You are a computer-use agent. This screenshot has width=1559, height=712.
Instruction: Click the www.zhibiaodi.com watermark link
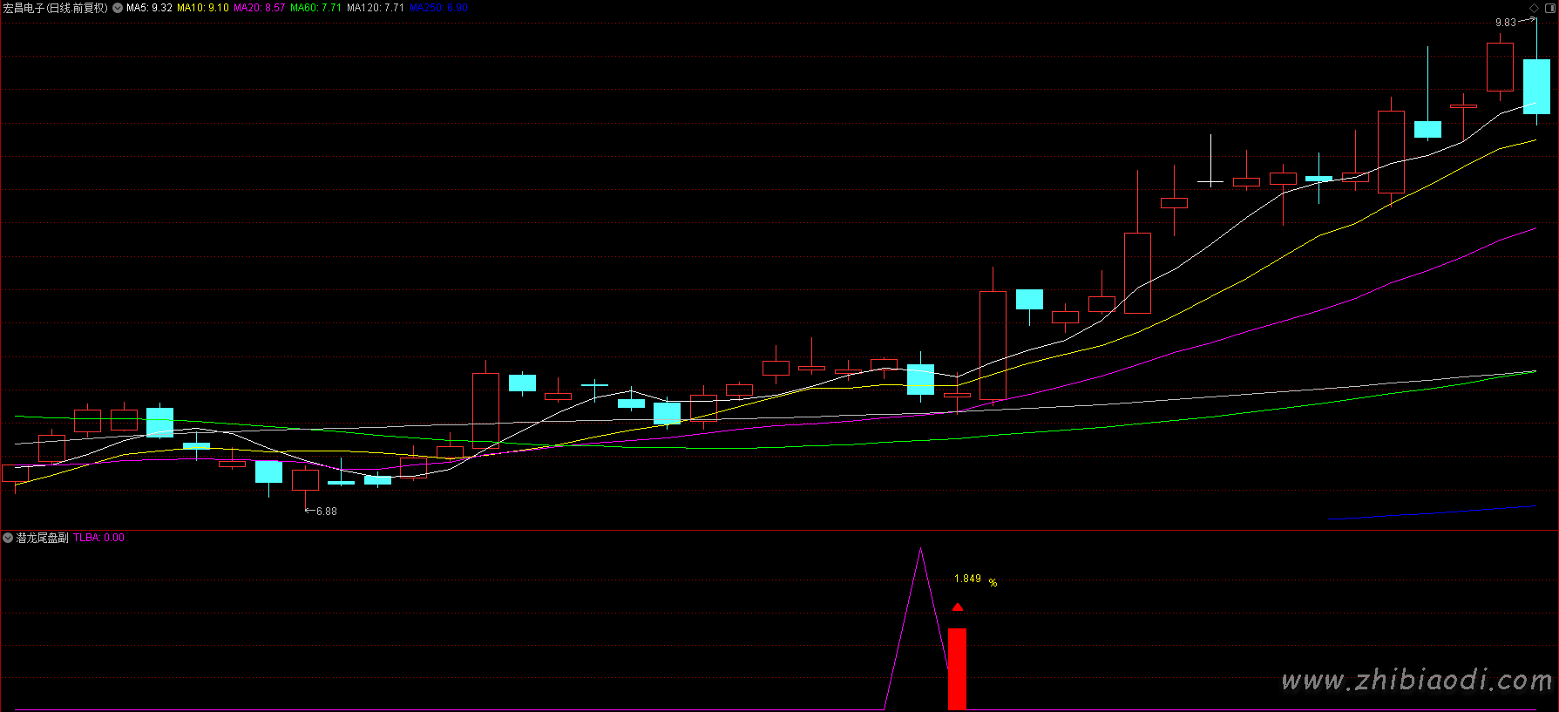pyautogui.click(x=1416, y=680)
